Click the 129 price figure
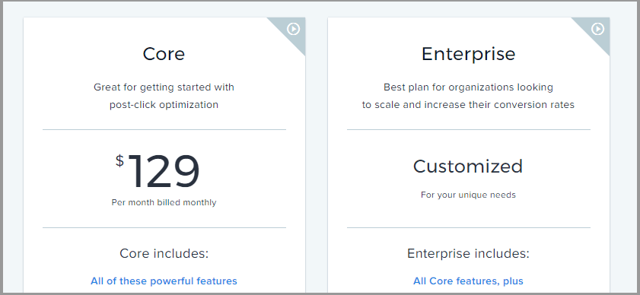 tap(164, 171)
